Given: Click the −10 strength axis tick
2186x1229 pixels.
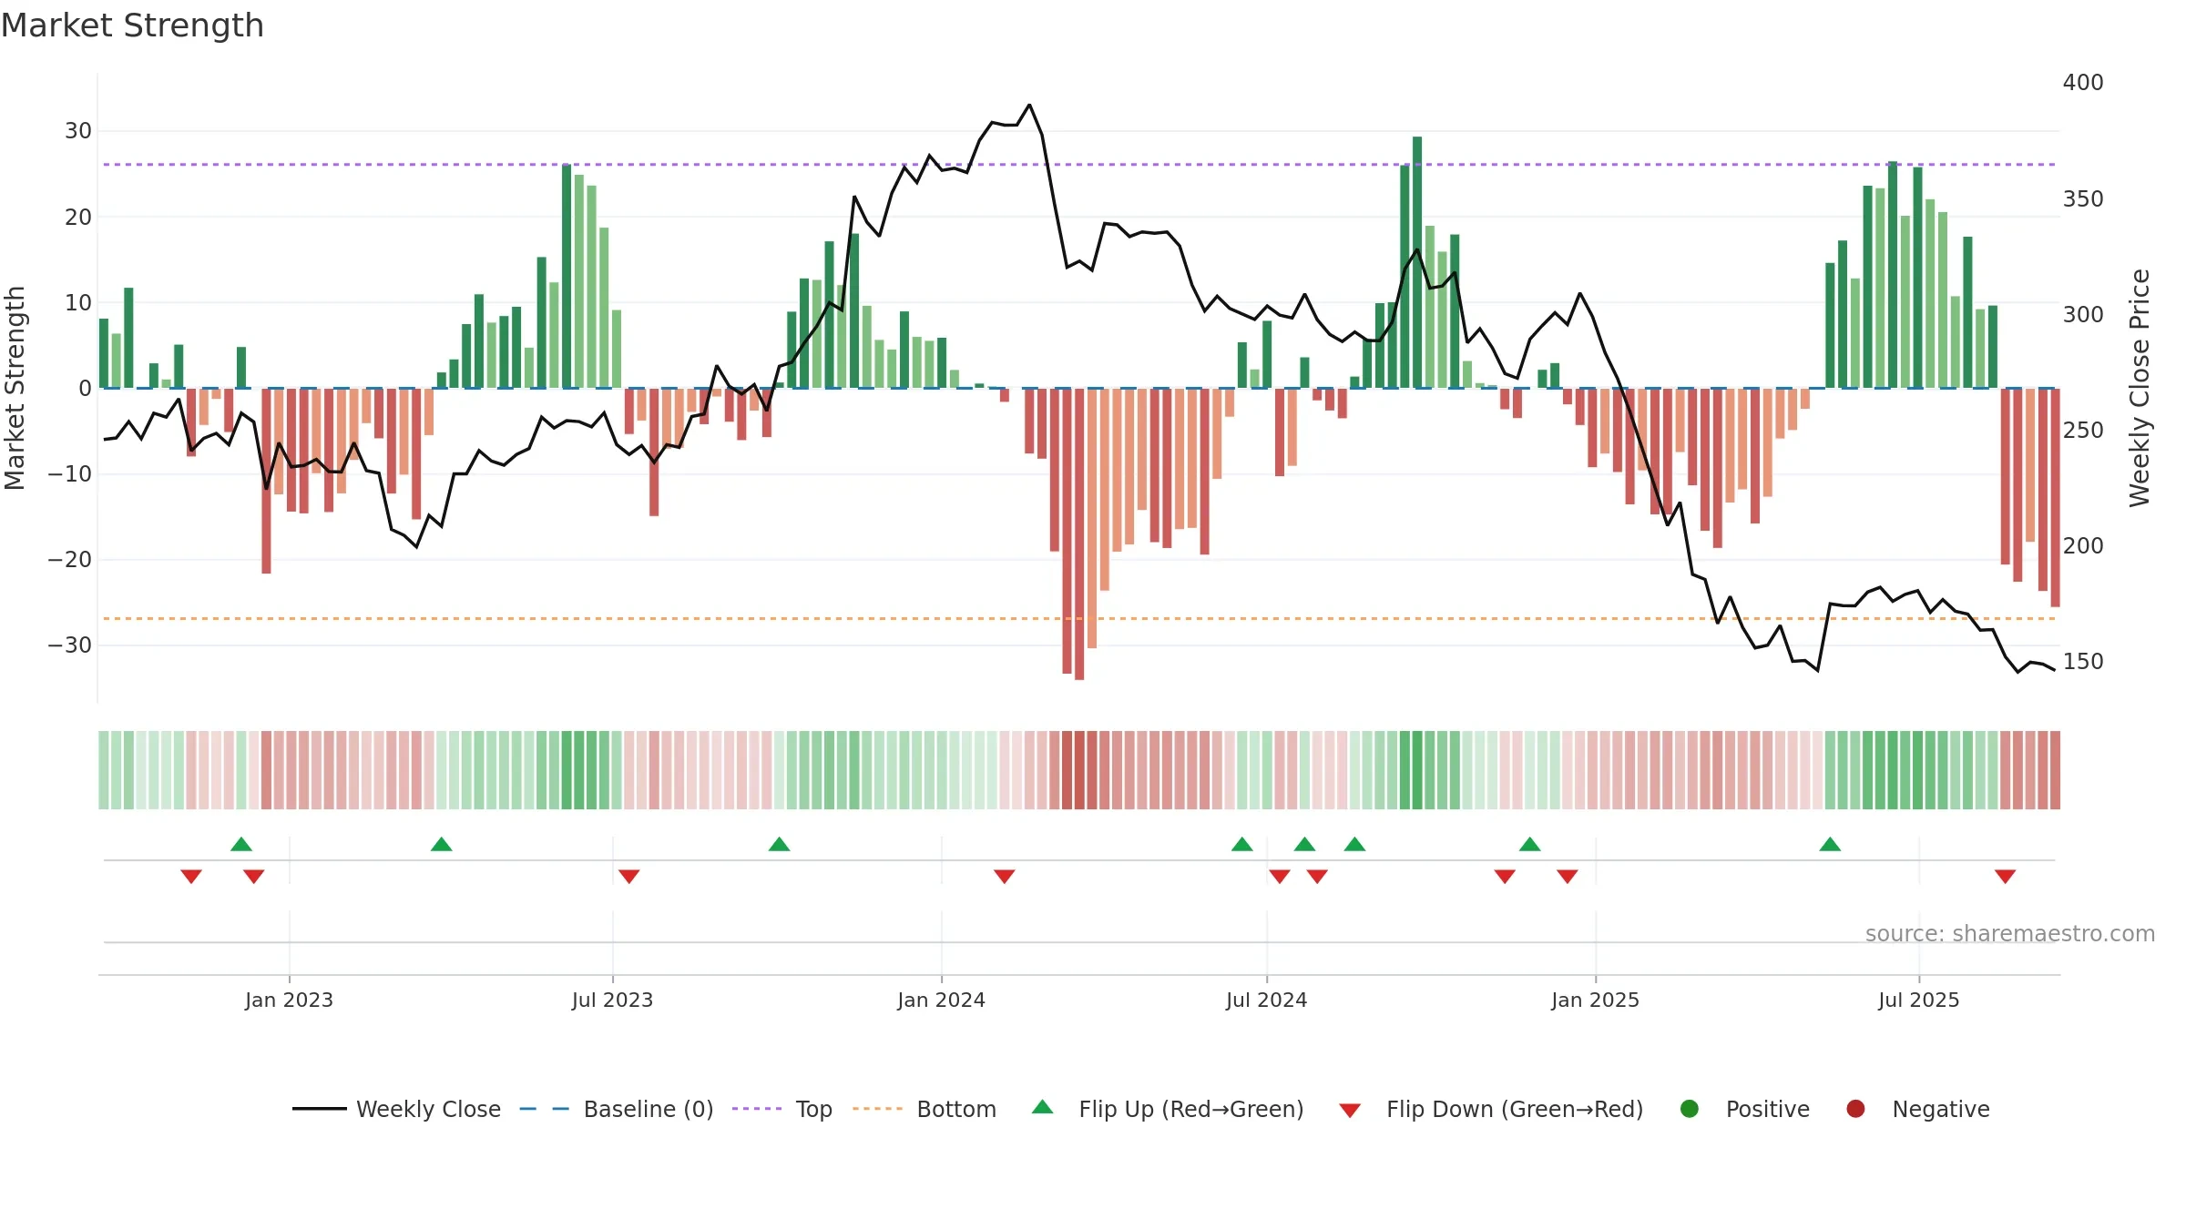Looking at the screenshot, I should (70, 474).
